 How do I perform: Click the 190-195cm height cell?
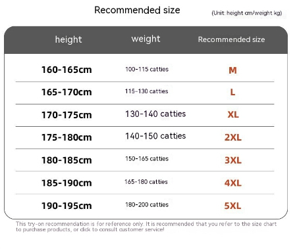click(67, 206)
